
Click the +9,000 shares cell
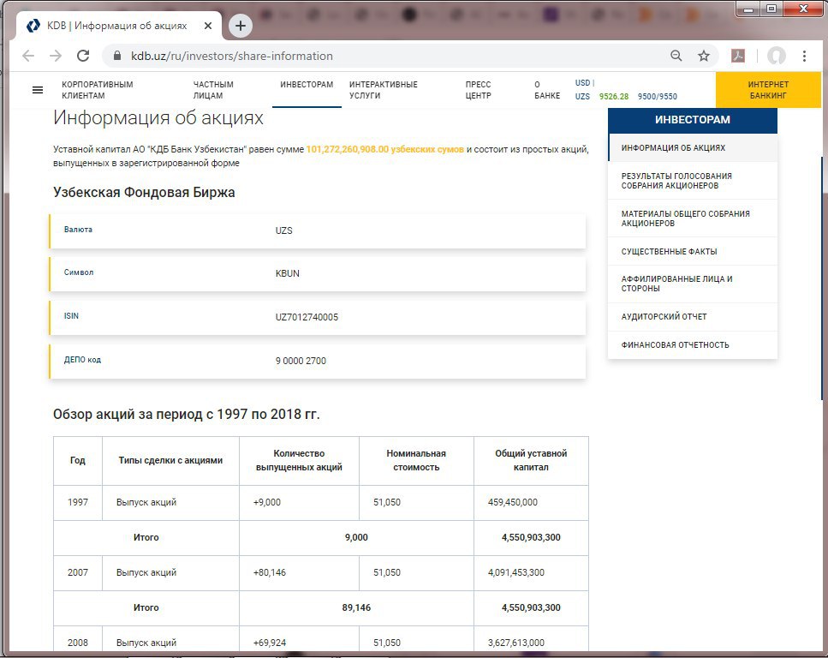(x=299, y=503)
